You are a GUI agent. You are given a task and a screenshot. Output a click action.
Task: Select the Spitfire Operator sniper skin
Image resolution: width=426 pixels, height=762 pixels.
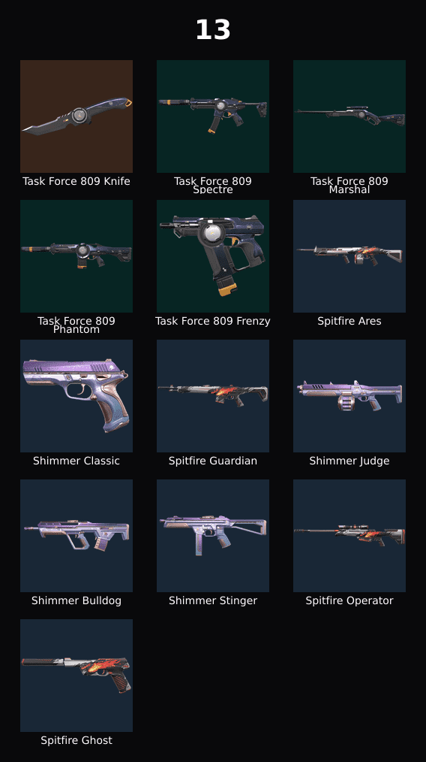coord(349,536)
